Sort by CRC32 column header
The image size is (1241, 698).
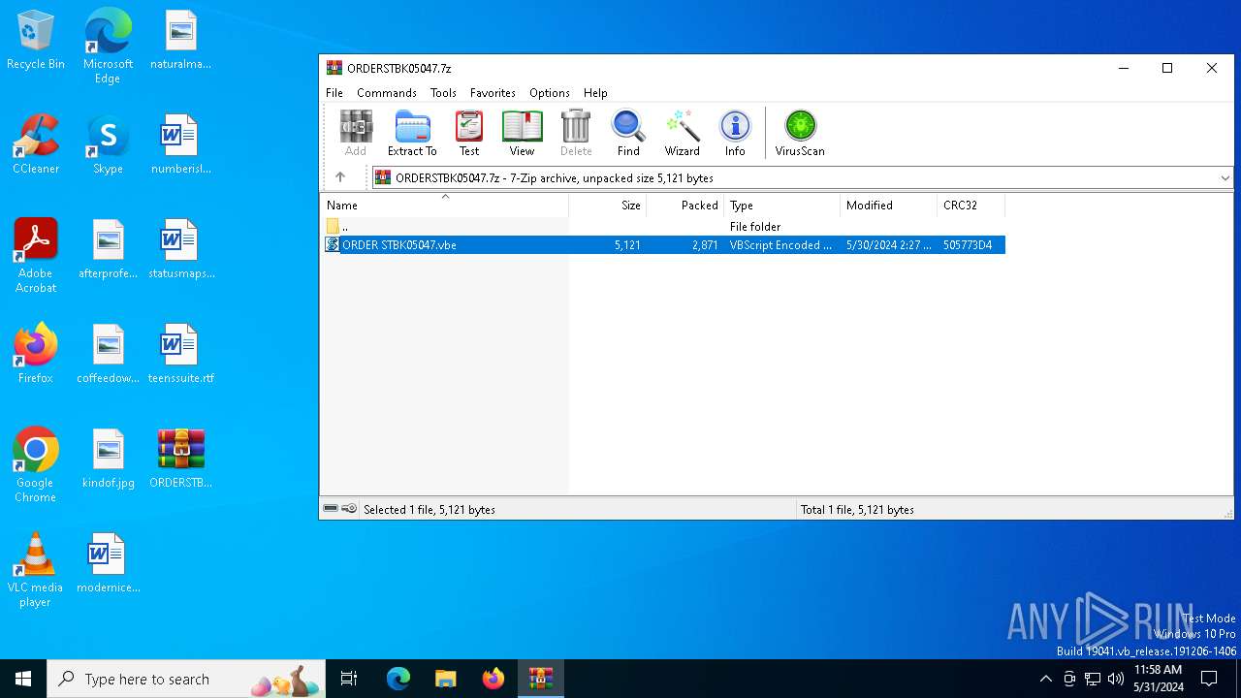(971, 206)
